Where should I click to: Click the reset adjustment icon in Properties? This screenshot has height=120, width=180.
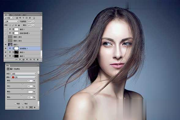(27, 107)
